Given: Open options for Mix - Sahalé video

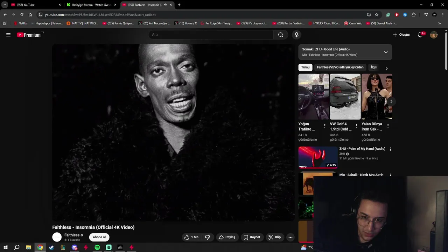Looking at the screenshot, I should tap(390, 175).
